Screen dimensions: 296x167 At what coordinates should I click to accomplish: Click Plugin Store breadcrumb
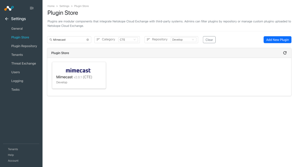click(81, 6)
